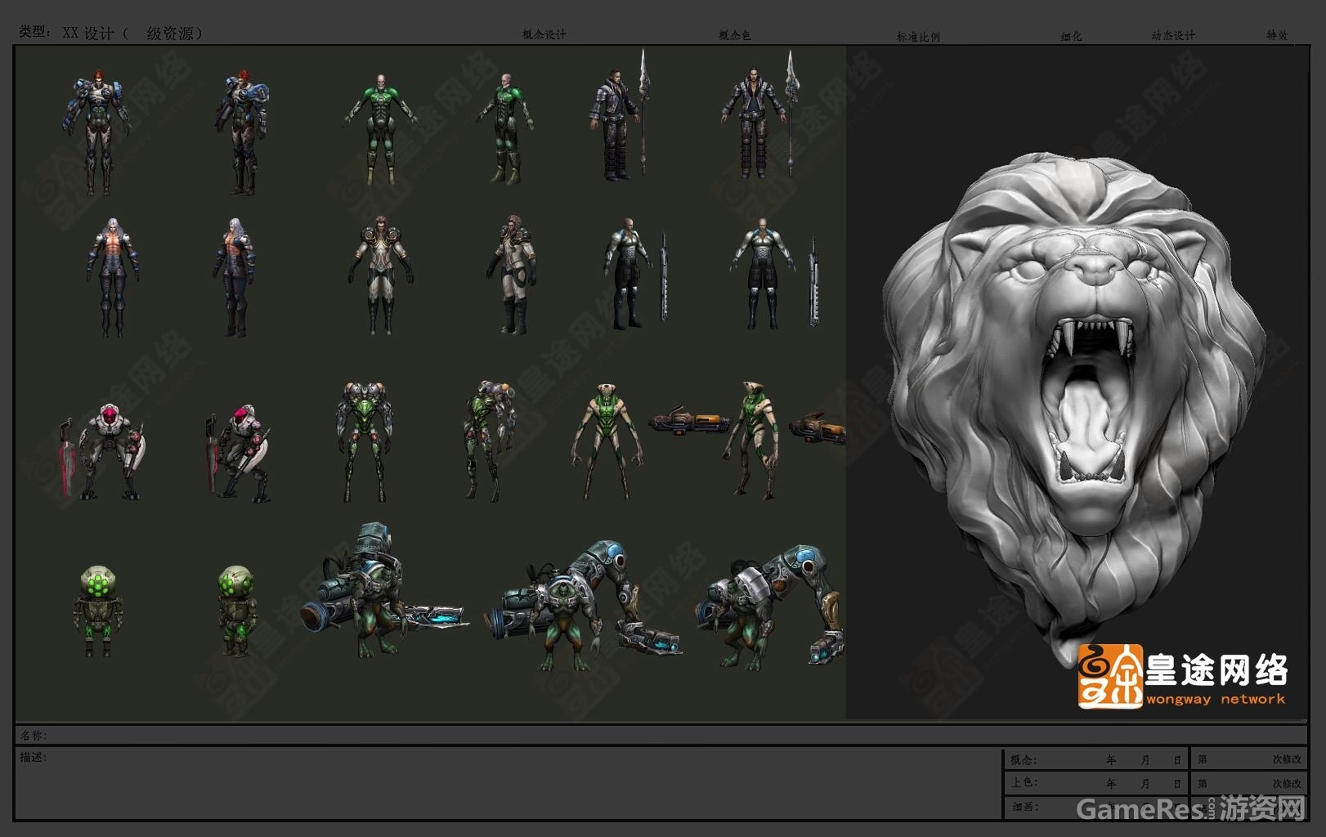Open the white-gold armored woman side view
The width and height of the screenshot is (1326, 837).
(x=511, y=275)
